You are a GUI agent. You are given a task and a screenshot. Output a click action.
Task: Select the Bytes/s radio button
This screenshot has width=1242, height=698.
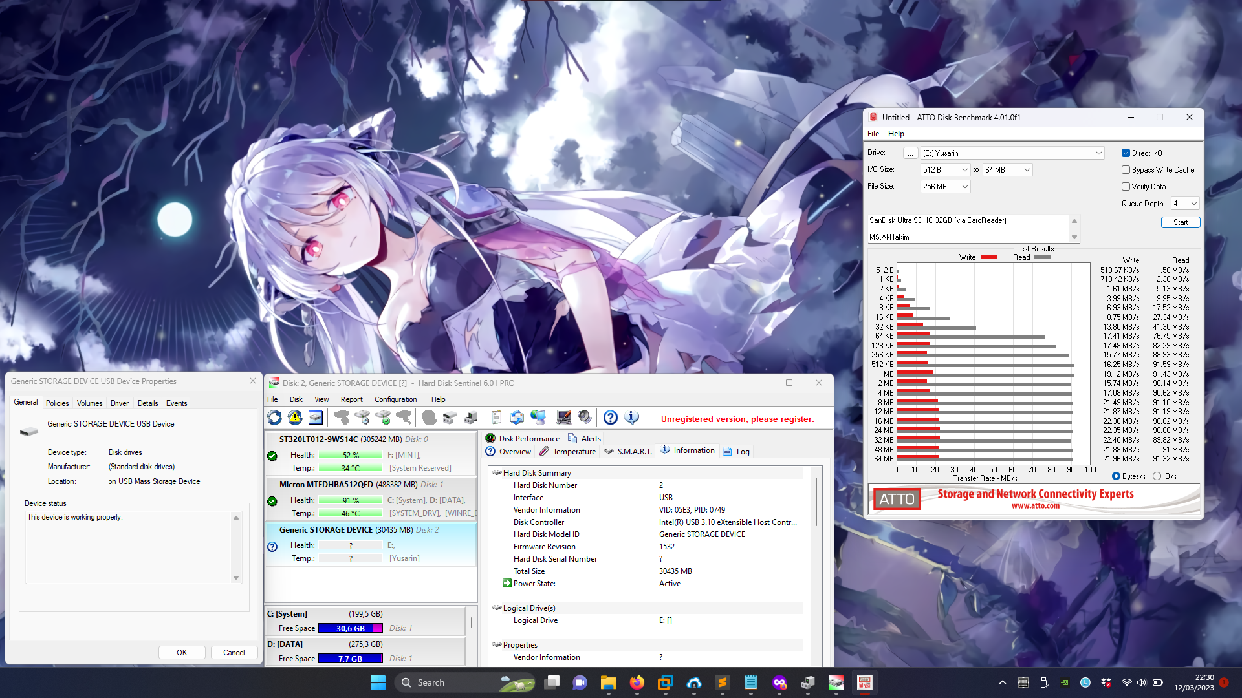pos(1116,476)
